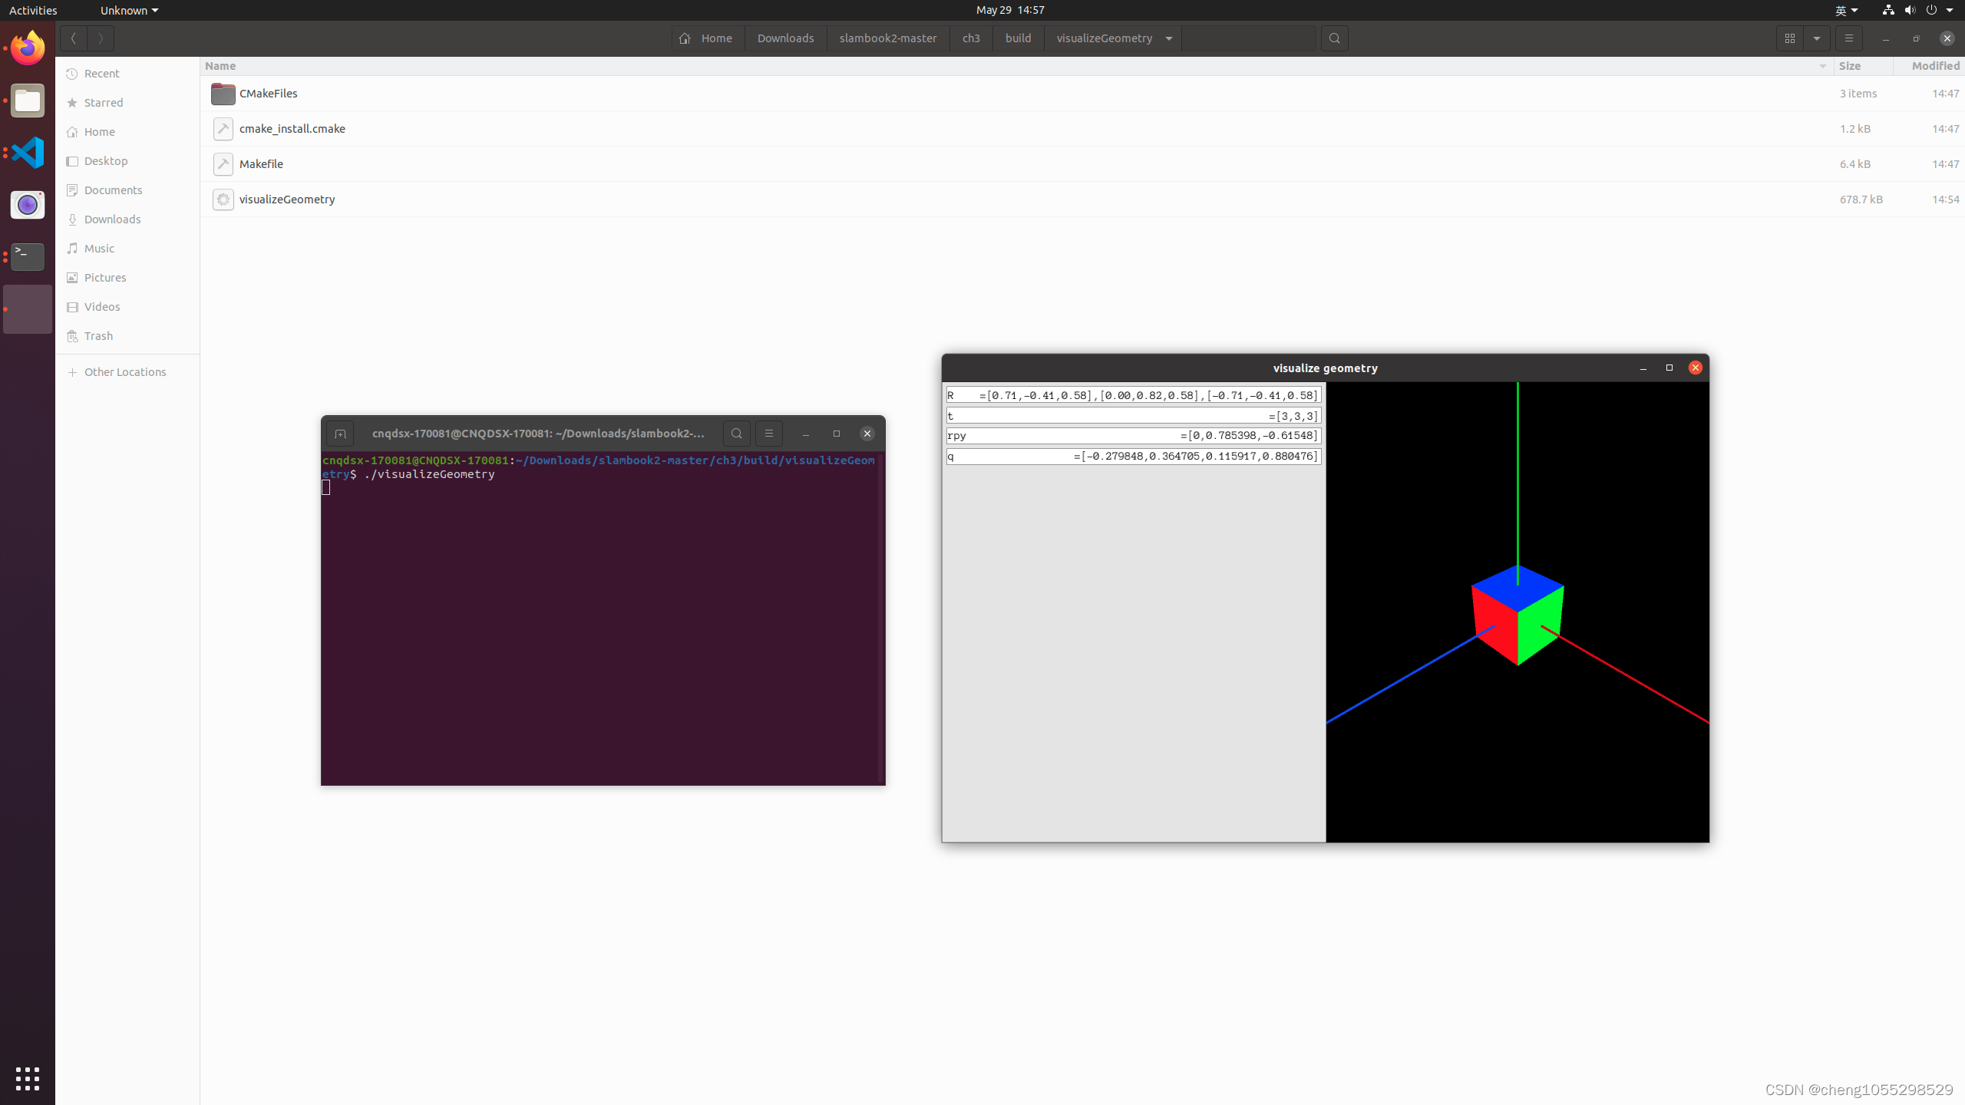Open the Files main hamburger menu

[x=1848, y=38]
